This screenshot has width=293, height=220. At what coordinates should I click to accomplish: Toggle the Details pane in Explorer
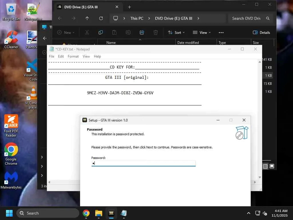(x=262, y=33)
